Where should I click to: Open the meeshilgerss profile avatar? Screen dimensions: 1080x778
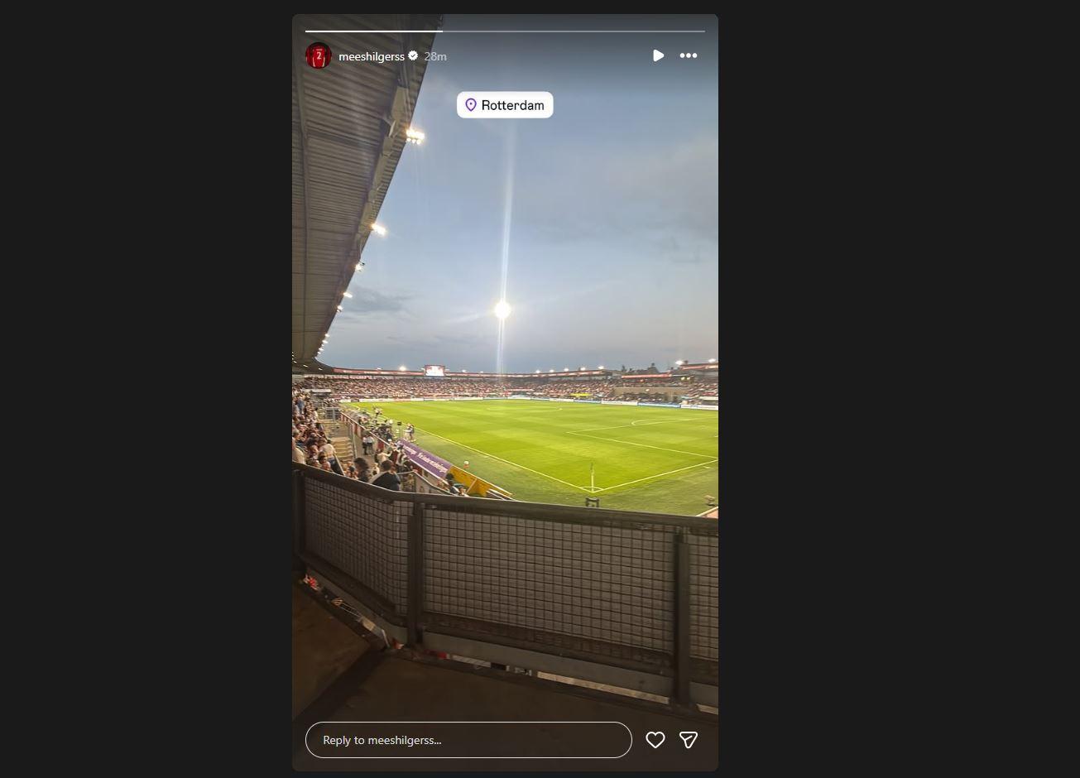click(x=319, y=55)
